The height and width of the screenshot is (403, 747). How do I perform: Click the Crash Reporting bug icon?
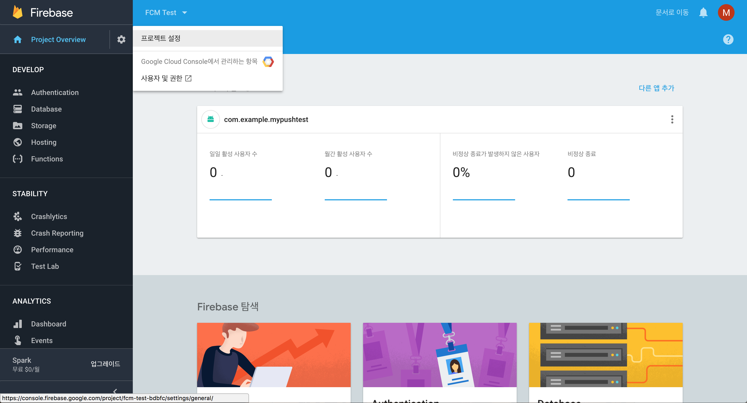coord(18,233)
